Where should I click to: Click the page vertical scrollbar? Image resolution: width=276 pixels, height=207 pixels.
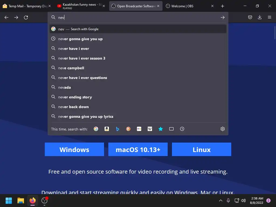pyautogui.click(x=275, y=33)
